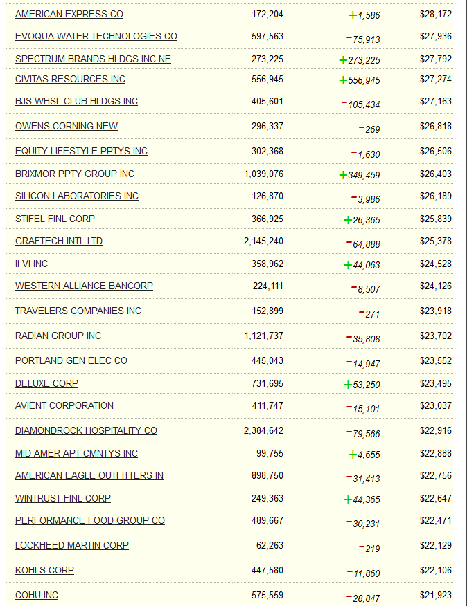Click the value $26,189
This screenshot has height=606, width=467.
(x=436, y=196)
